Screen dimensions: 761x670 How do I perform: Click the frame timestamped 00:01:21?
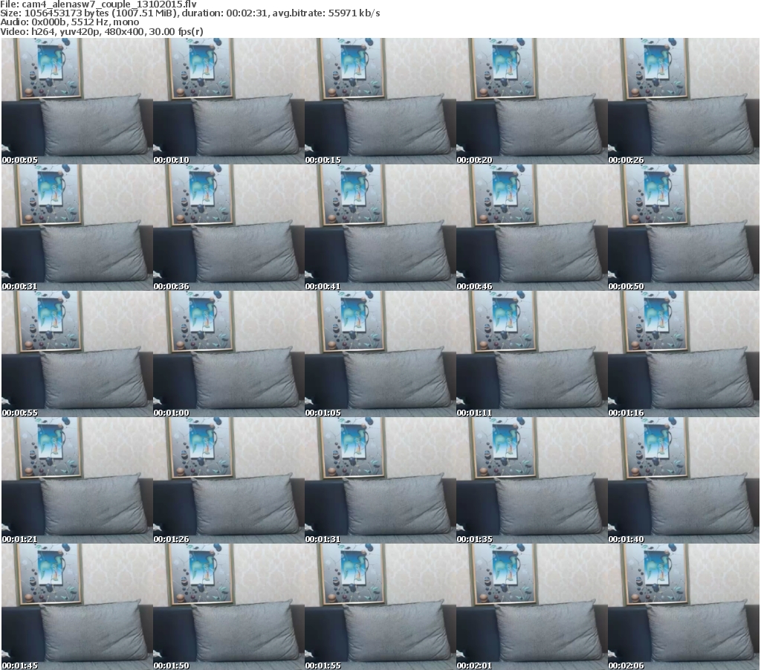click(77, 480)
